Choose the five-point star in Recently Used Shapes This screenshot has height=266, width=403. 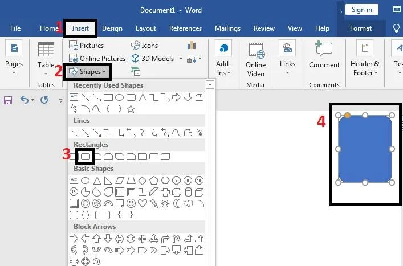(131, 109)
